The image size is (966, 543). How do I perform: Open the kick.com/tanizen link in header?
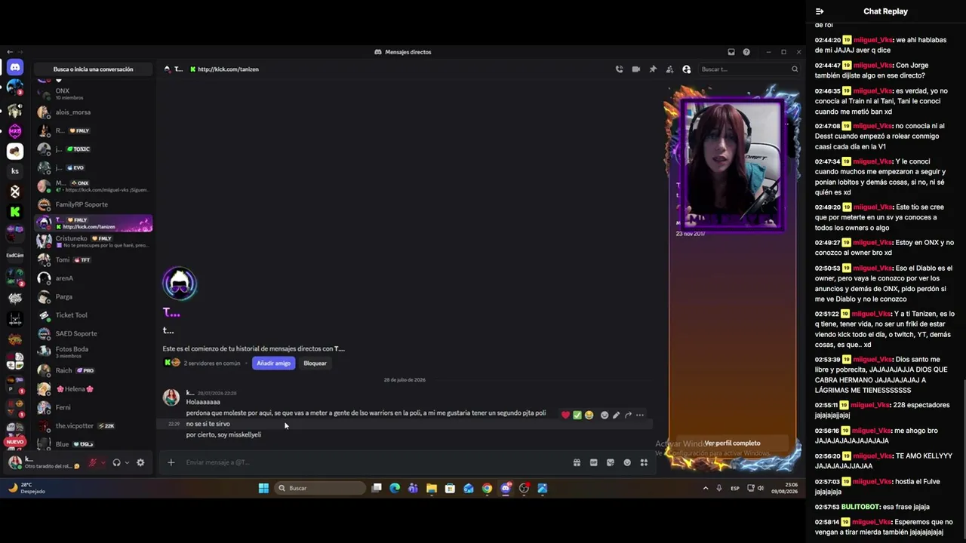pos(228,69)
